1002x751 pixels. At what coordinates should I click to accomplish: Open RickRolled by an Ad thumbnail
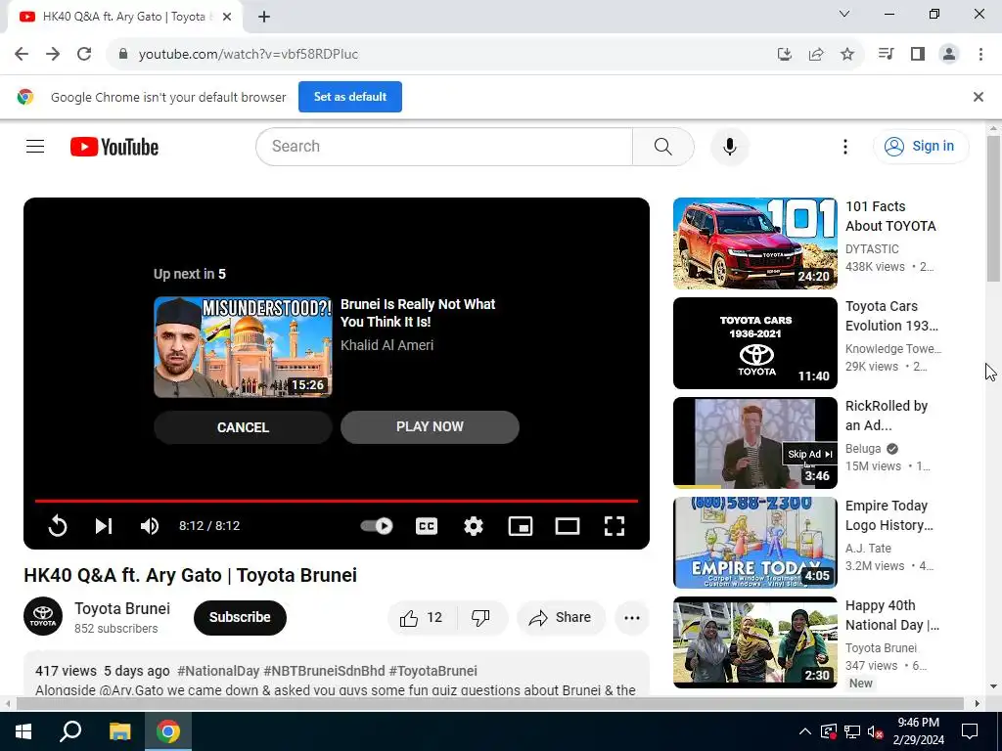click(754, 443)
